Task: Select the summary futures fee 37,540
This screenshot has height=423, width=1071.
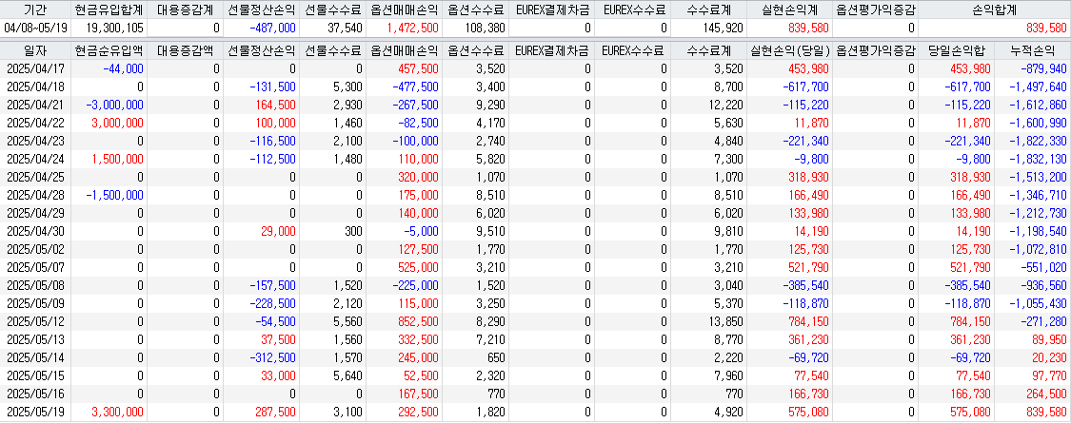Action: (x=345, y=28)
